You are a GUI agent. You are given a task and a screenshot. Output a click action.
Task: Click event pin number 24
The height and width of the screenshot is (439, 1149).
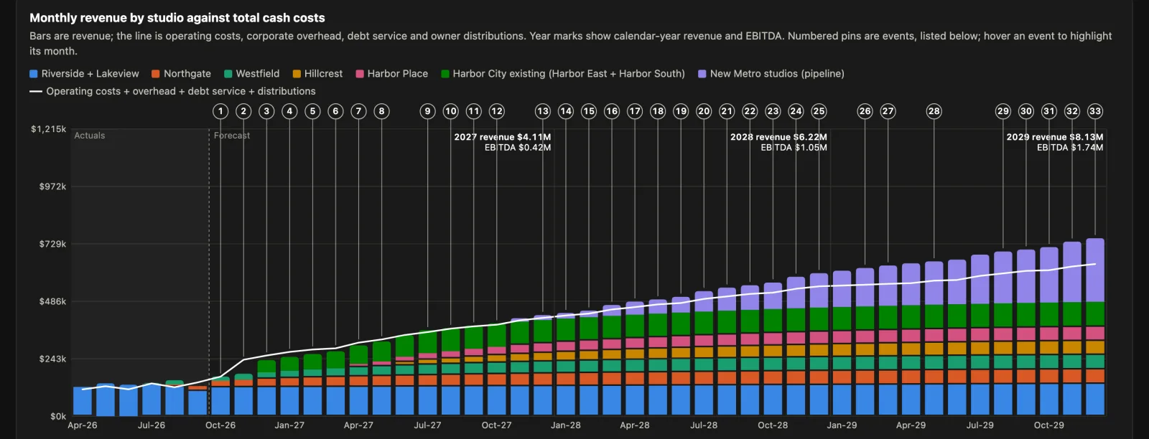(796, 111)
